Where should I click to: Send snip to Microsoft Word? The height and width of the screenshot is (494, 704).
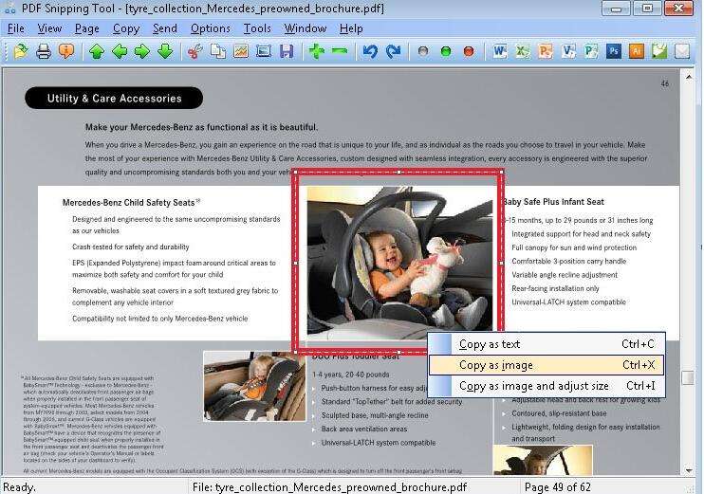499,51
